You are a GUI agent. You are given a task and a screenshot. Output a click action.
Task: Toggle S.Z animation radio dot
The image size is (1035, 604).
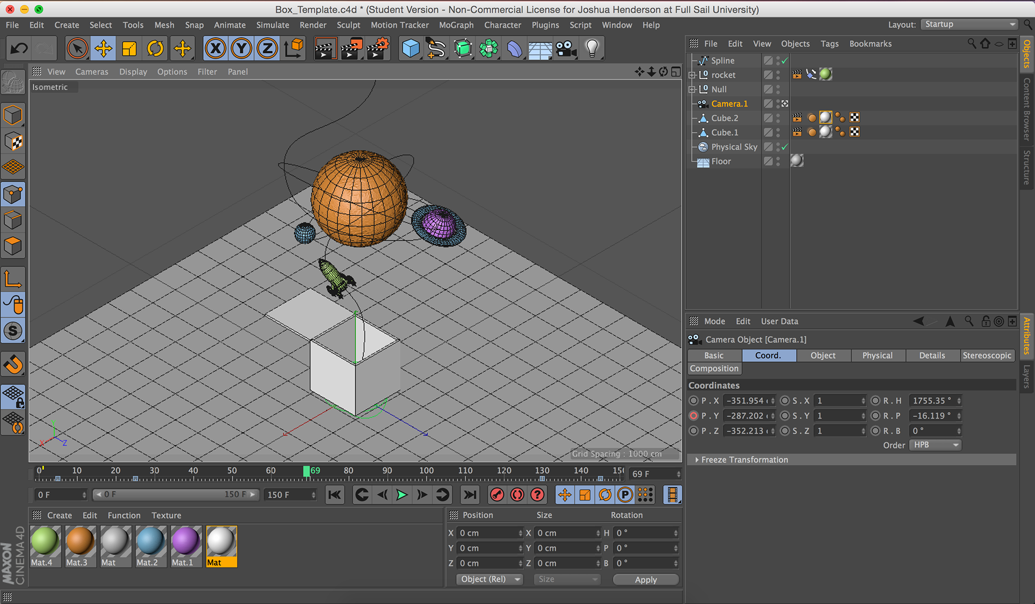pos(785,431)
